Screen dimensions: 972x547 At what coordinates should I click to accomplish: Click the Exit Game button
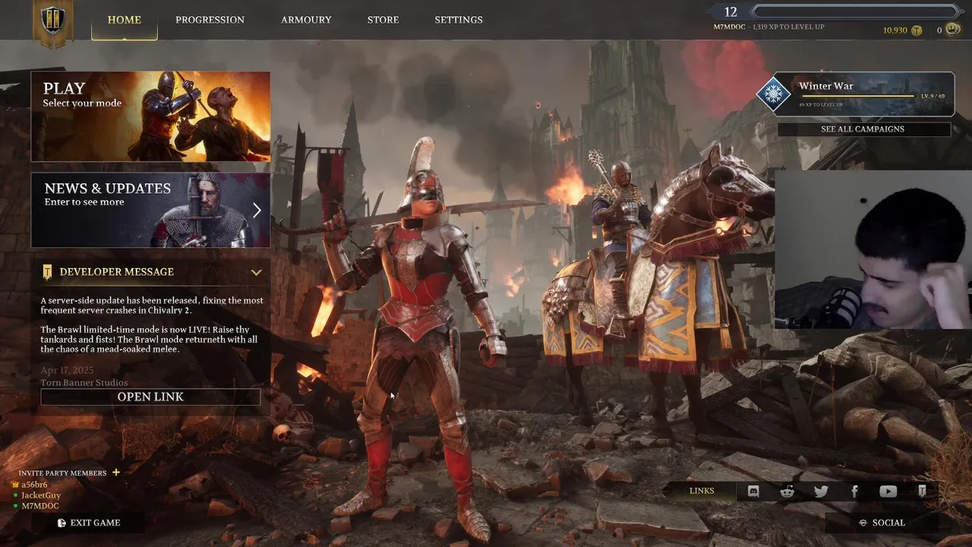(88, 523)
